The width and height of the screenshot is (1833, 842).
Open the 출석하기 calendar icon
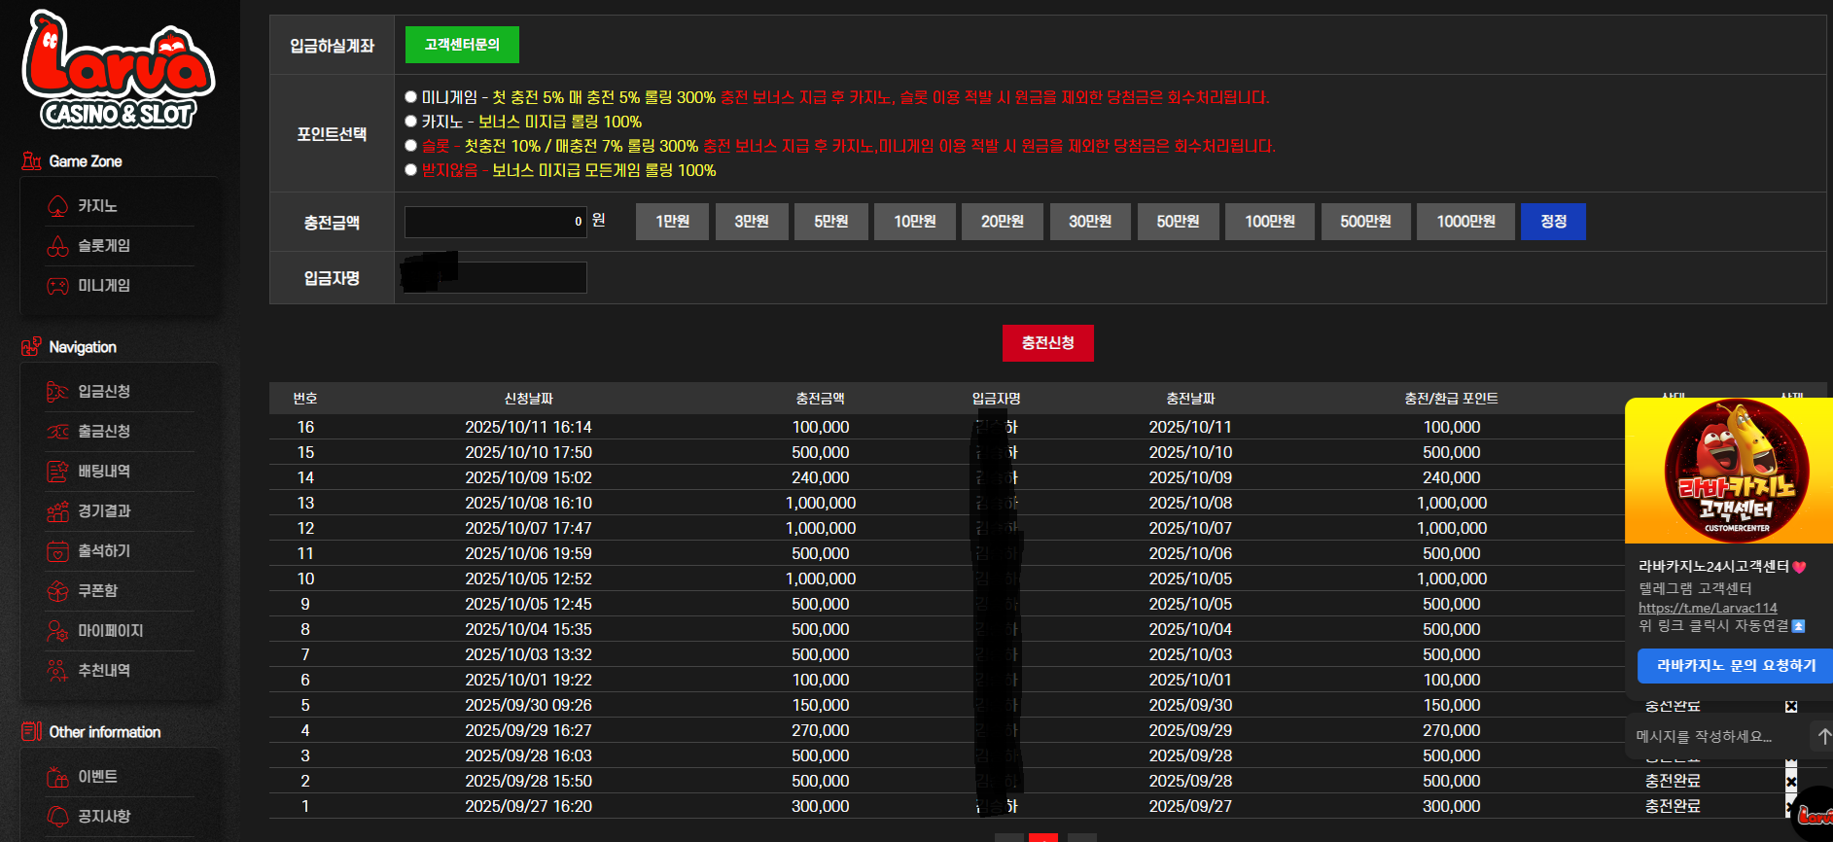pos(57,550)
